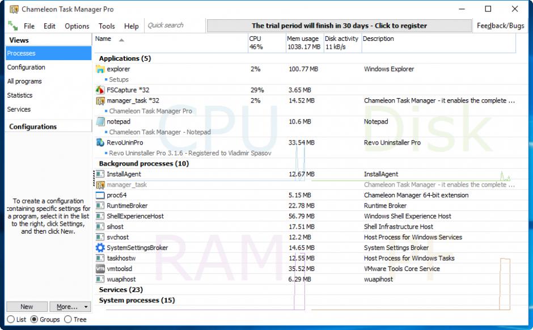This screenshot has width=533, height=330.
Task: Collapse the Background processes (10) group
Action: coord(144,164)
